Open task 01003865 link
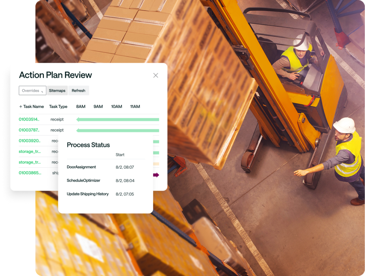 [29, 173]
